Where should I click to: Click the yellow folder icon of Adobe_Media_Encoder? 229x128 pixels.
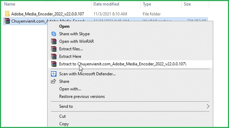pyautogui.click(x=7, y=14)
